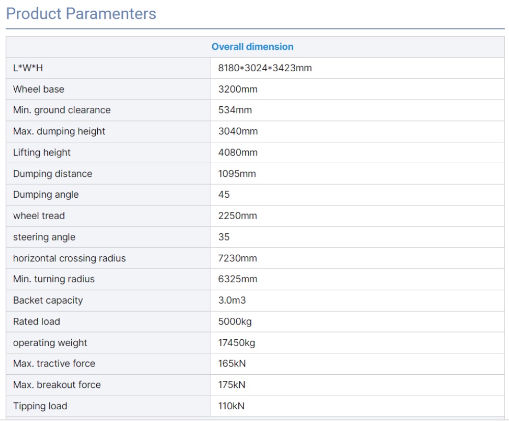Click the 6325mm turning radius value
Viewport: 509px width, 421px height.
click(x=238, y=279)
